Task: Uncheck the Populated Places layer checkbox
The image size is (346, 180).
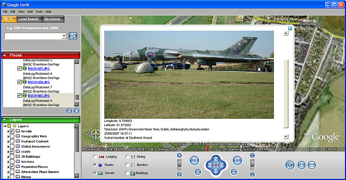Action: (12, 167)
